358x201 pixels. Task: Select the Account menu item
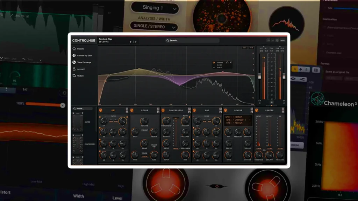pos(81,69)
